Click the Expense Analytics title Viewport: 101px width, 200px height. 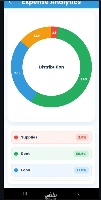(x=51, y=2)
